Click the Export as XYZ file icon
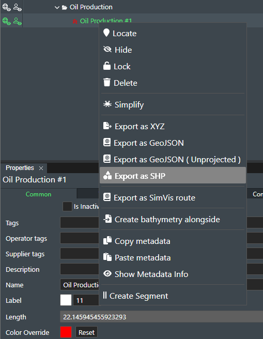Viewport: 263px width, 339px height. pyautogui.click(x=107, y=126)
